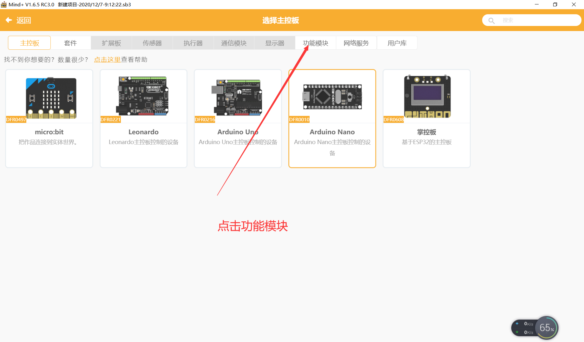This screenshot has height=342, width=584.
Task: Select the Arduino Uno board image
Action: click(237, 98)
